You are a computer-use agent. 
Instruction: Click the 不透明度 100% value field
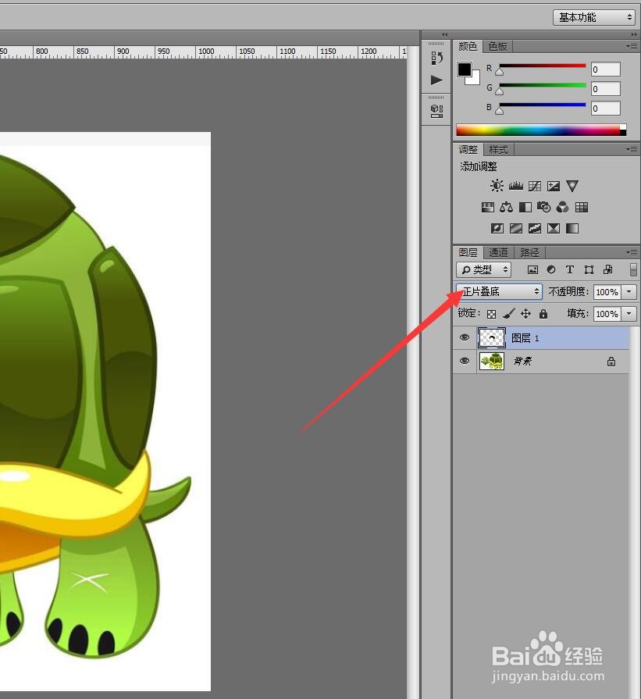(x=607, y=292)
